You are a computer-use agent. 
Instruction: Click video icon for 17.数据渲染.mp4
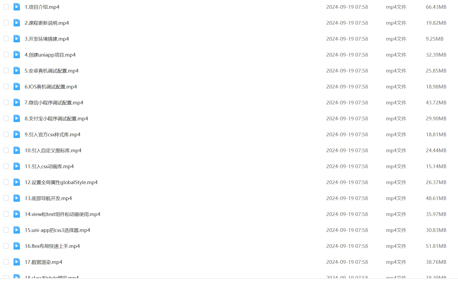[x=17, y=262]
